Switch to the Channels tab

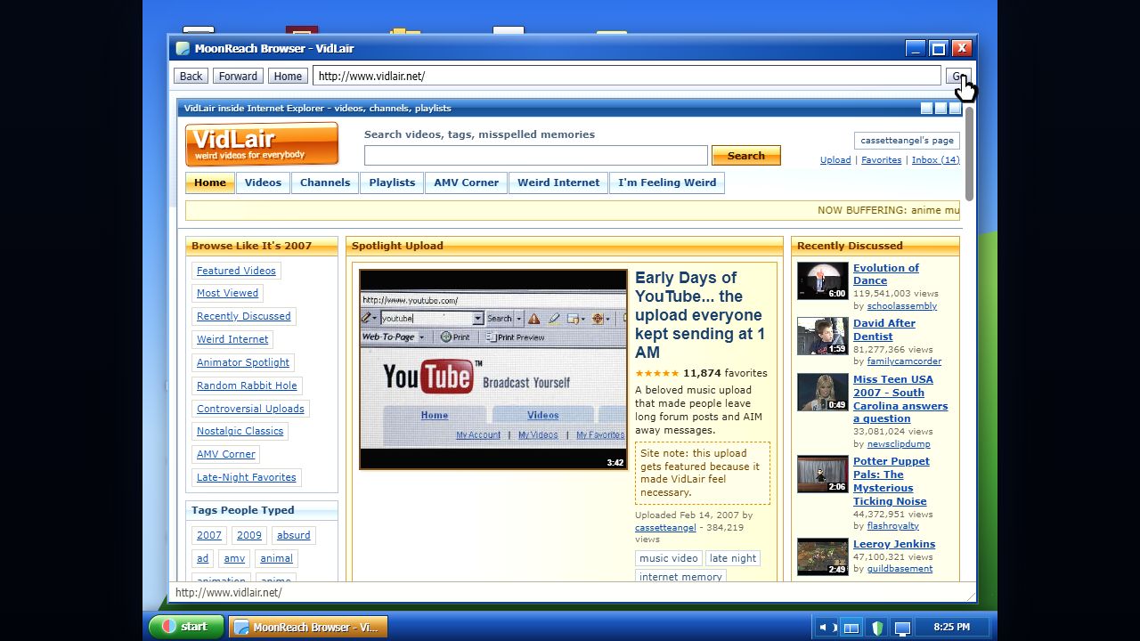325,183
